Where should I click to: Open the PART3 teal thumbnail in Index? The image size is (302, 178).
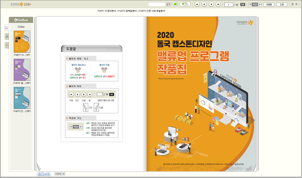(22, 98)
